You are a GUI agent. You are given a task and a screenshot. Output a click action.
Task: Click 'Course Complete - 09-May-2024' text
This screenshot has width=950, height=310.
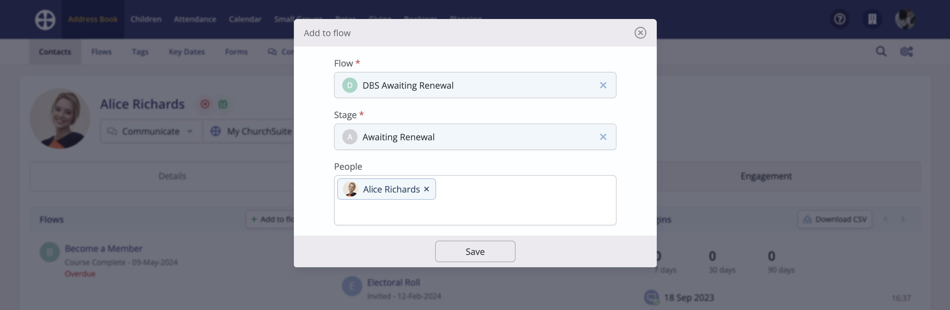point(121,263)
